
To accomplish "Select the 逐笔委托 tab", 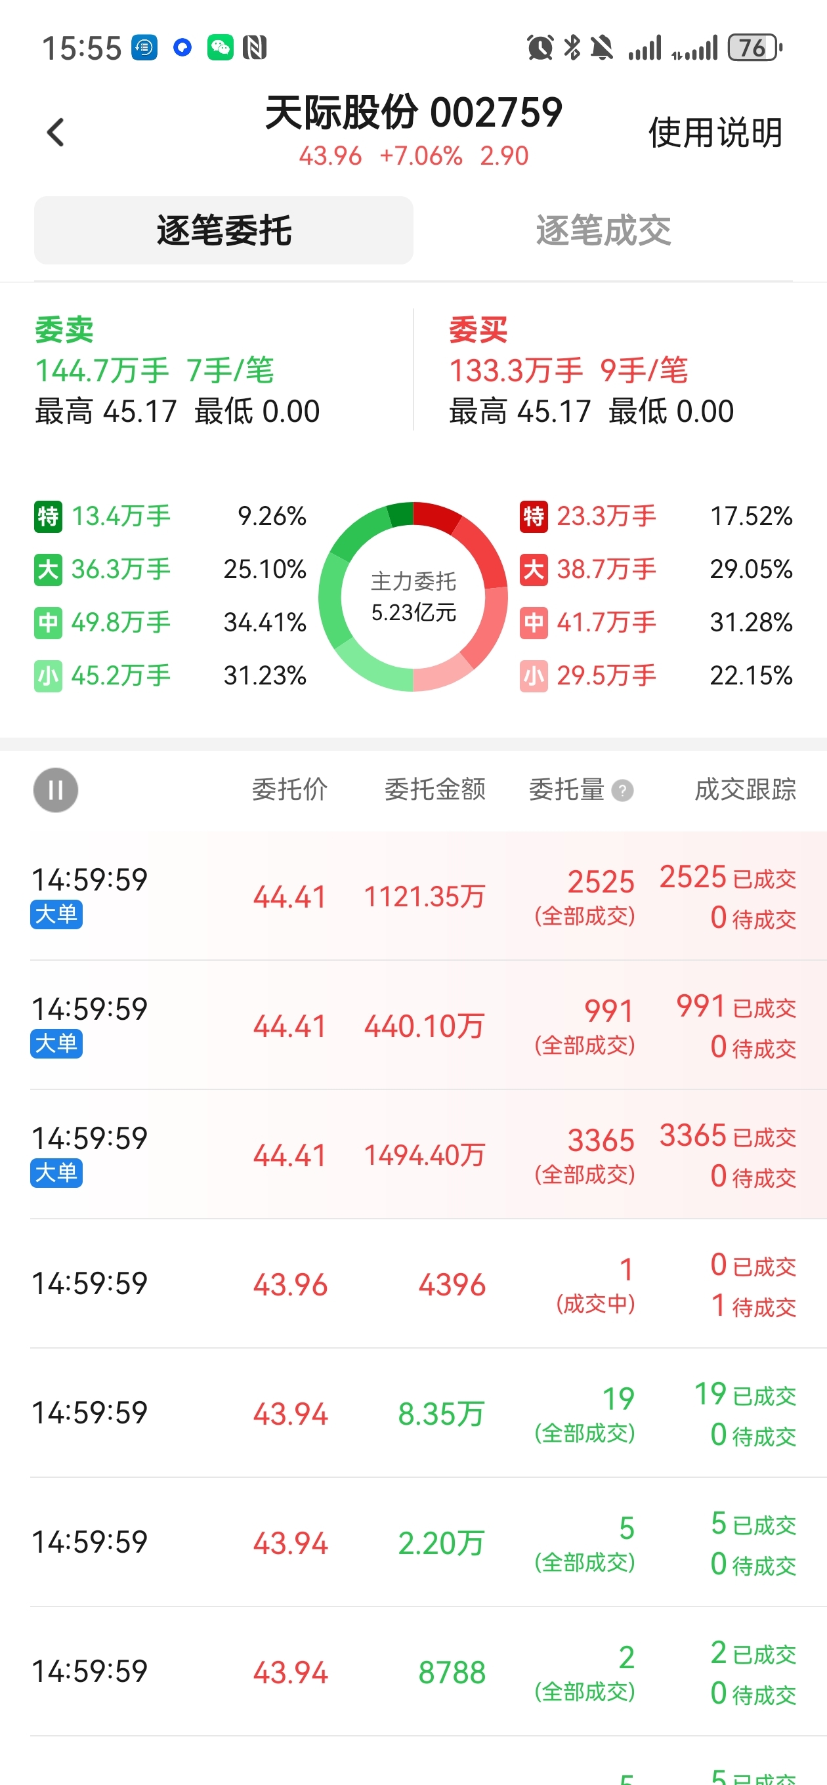I will coord(223,230).
